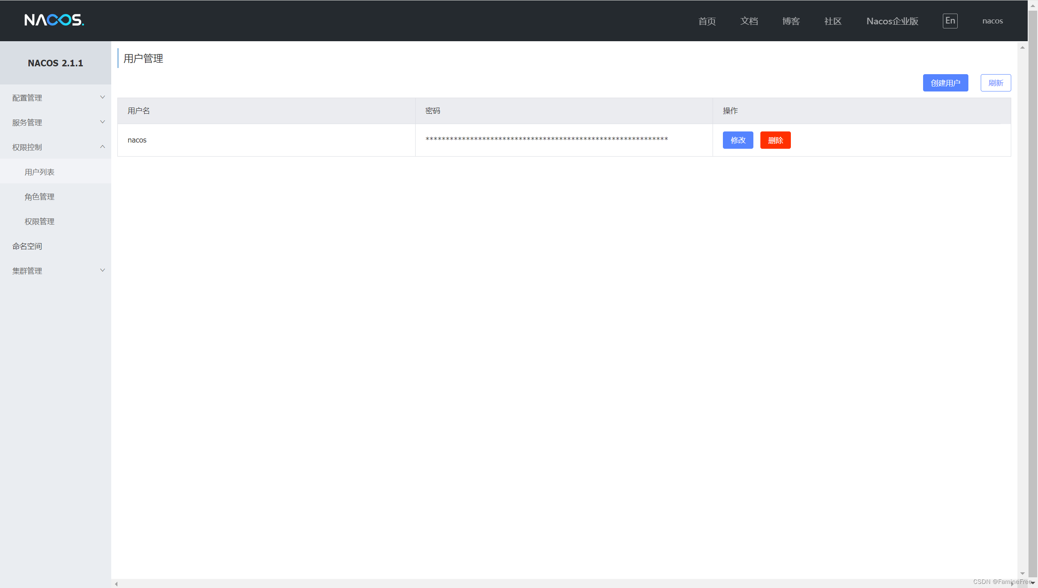Open nacos user account menu
Screen dimensions: 1038x588
coord(992,21)
